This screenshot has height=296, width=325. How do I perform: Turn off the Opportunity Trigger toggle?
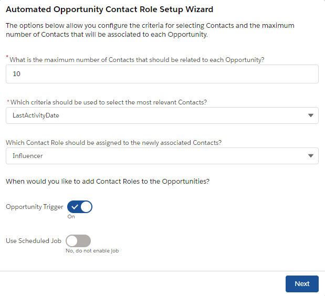pyautogui.click(x=80, y=207)
